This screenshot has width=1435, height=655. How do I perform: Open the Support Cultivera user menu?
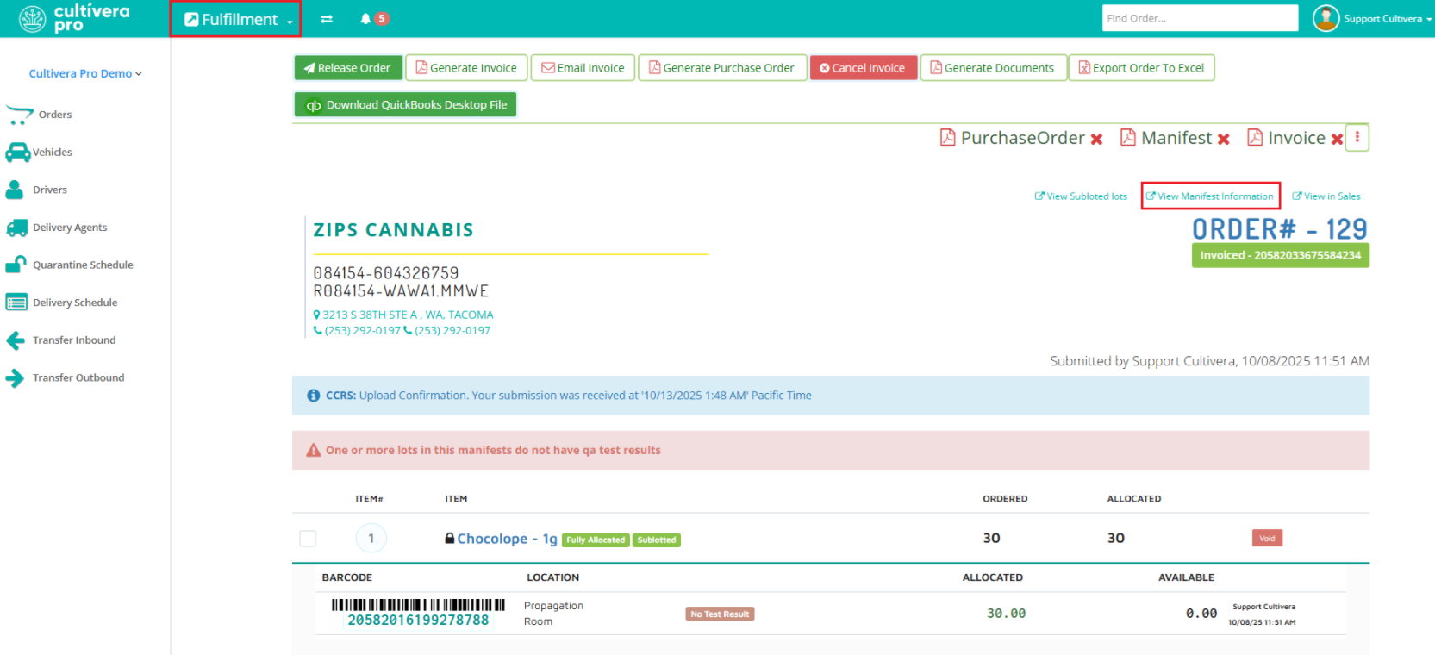(1387, 18)
